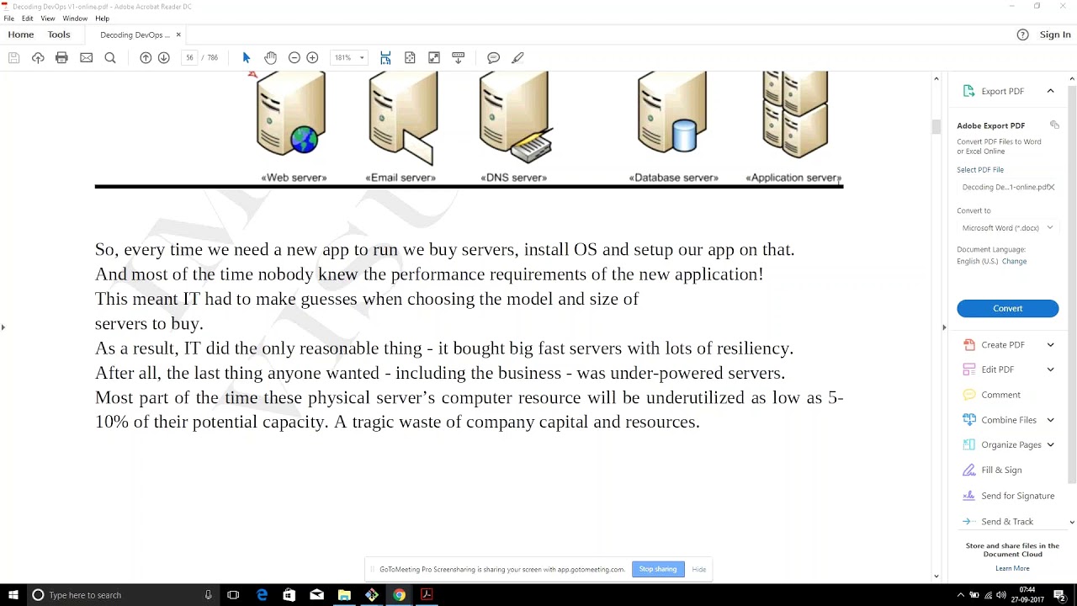The image size is (1077, 606).
Task: Switch to the Home tab
Action: coord(21,35)
